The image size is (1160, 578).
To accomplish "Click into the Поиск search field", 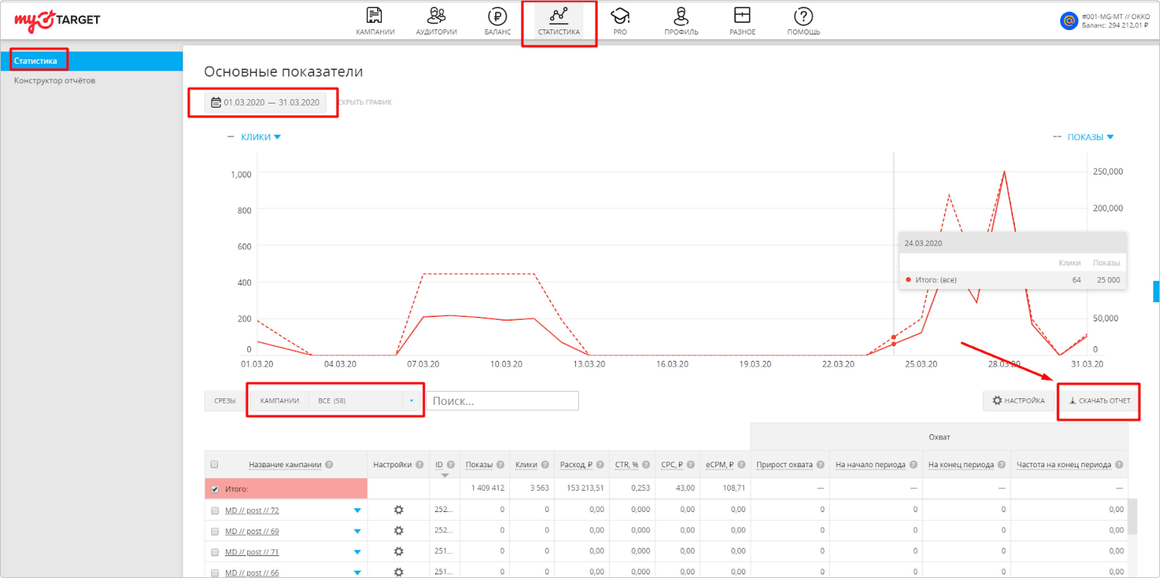I will (502, 400).
